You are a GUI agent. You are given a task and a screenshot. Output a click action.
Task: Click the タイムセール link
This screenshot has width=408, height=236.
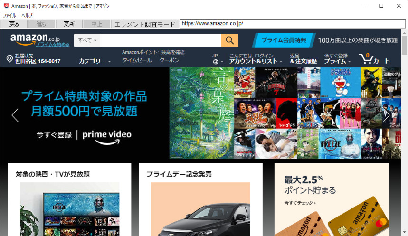[137, 60]
